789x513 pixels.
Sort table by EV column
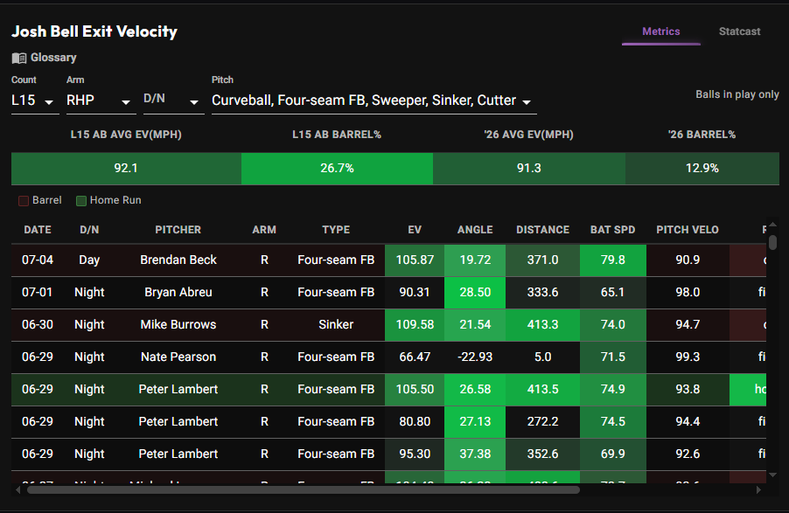415,230
